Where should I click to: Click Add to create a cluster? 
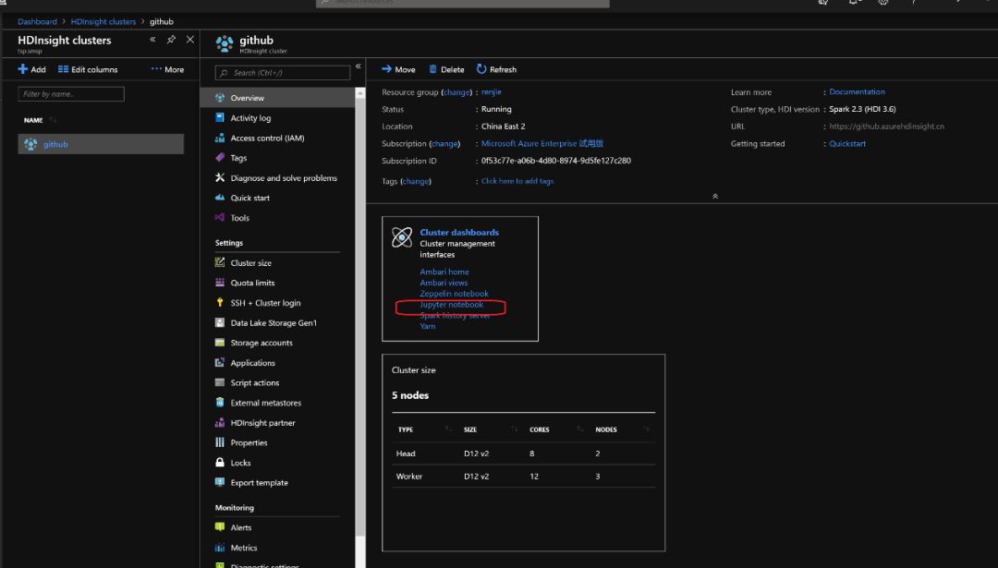click(x=31, y=69)
